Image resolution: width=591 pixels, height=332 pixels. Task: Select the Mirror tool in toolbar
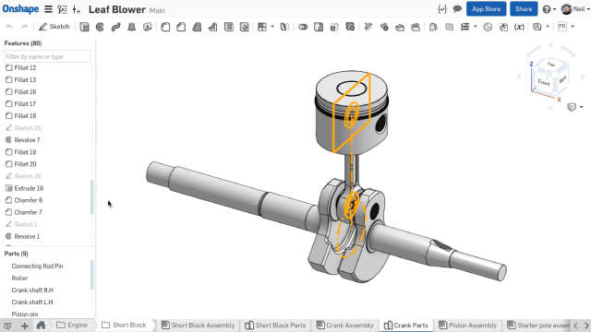[x=284, y=27]
